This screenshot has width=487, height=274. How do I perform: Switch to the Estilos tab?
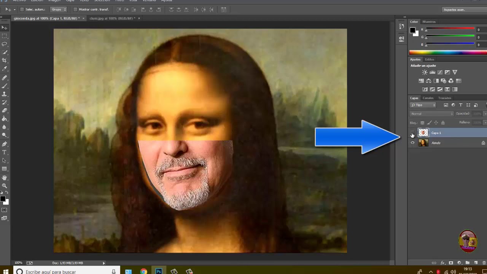coord(430,59)
